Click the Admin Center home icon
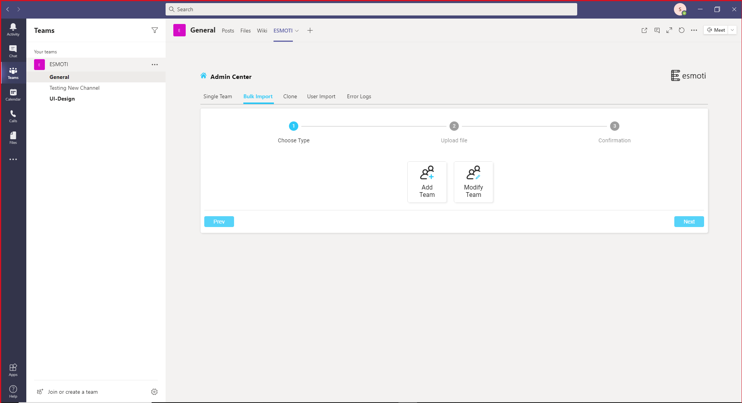742x403 pixels. 203,76
